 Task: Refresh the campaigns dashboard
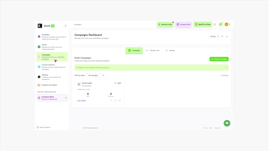(x=222, y=36)
